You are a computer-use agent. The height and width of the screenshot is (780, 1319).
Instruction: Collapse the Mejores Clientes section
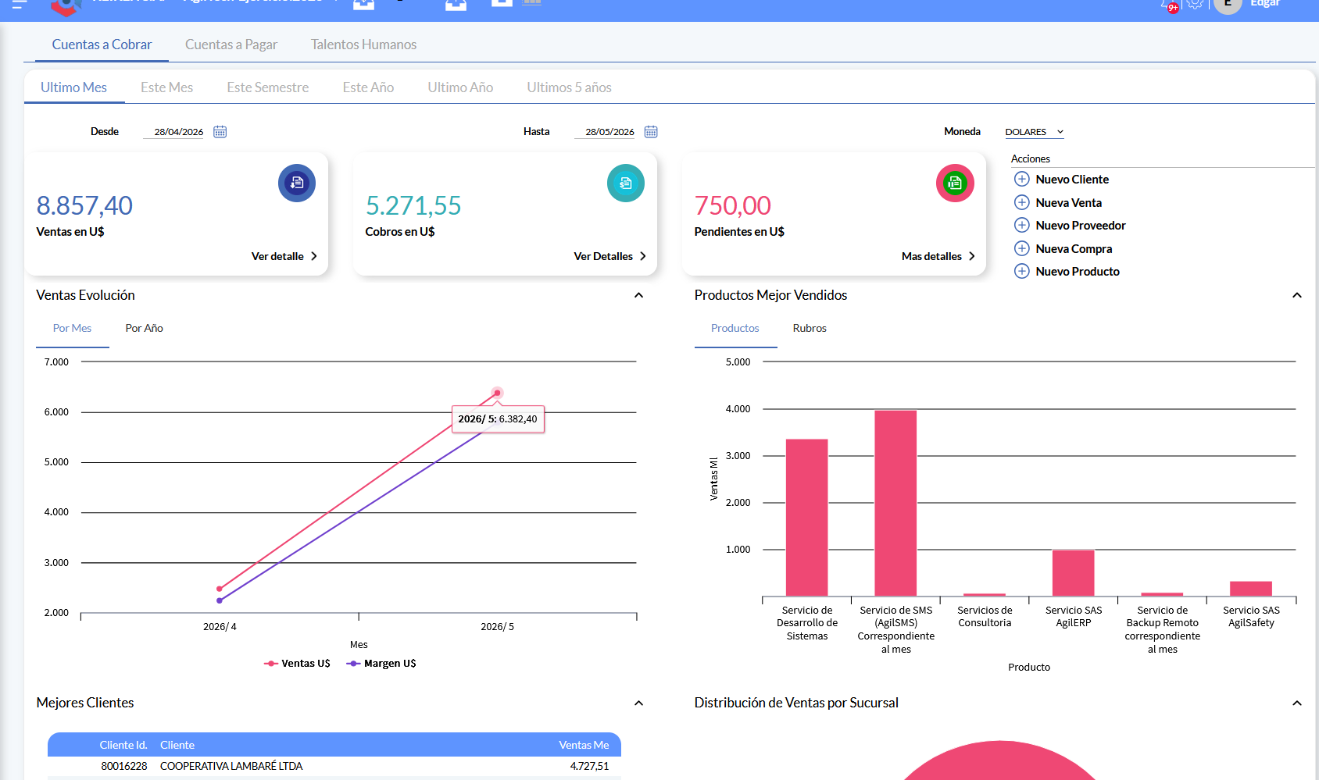coord(638,703)
